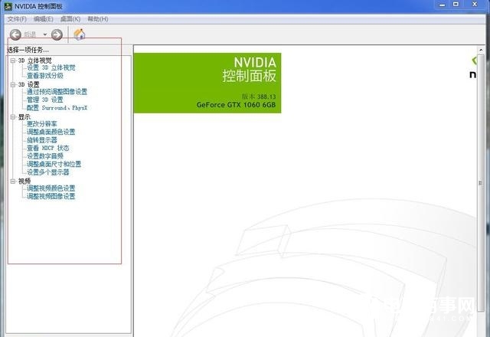Image resolution: width=490 pixels, height=337 pixels.
Task: Select 配置 Surround、PhysX item
Action: coord(57,108)
